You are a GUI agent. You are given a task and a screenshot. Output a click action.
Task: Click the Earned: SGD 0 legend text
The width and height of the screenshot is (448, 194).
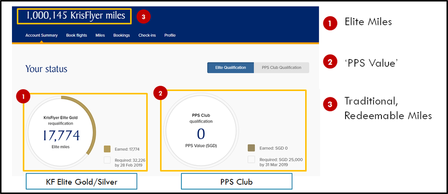click(x=273, y=148)
